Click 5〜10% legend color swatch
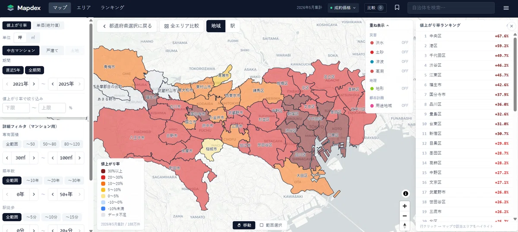The width and height of the screenshot is (518, 232). tap(103, 189)
